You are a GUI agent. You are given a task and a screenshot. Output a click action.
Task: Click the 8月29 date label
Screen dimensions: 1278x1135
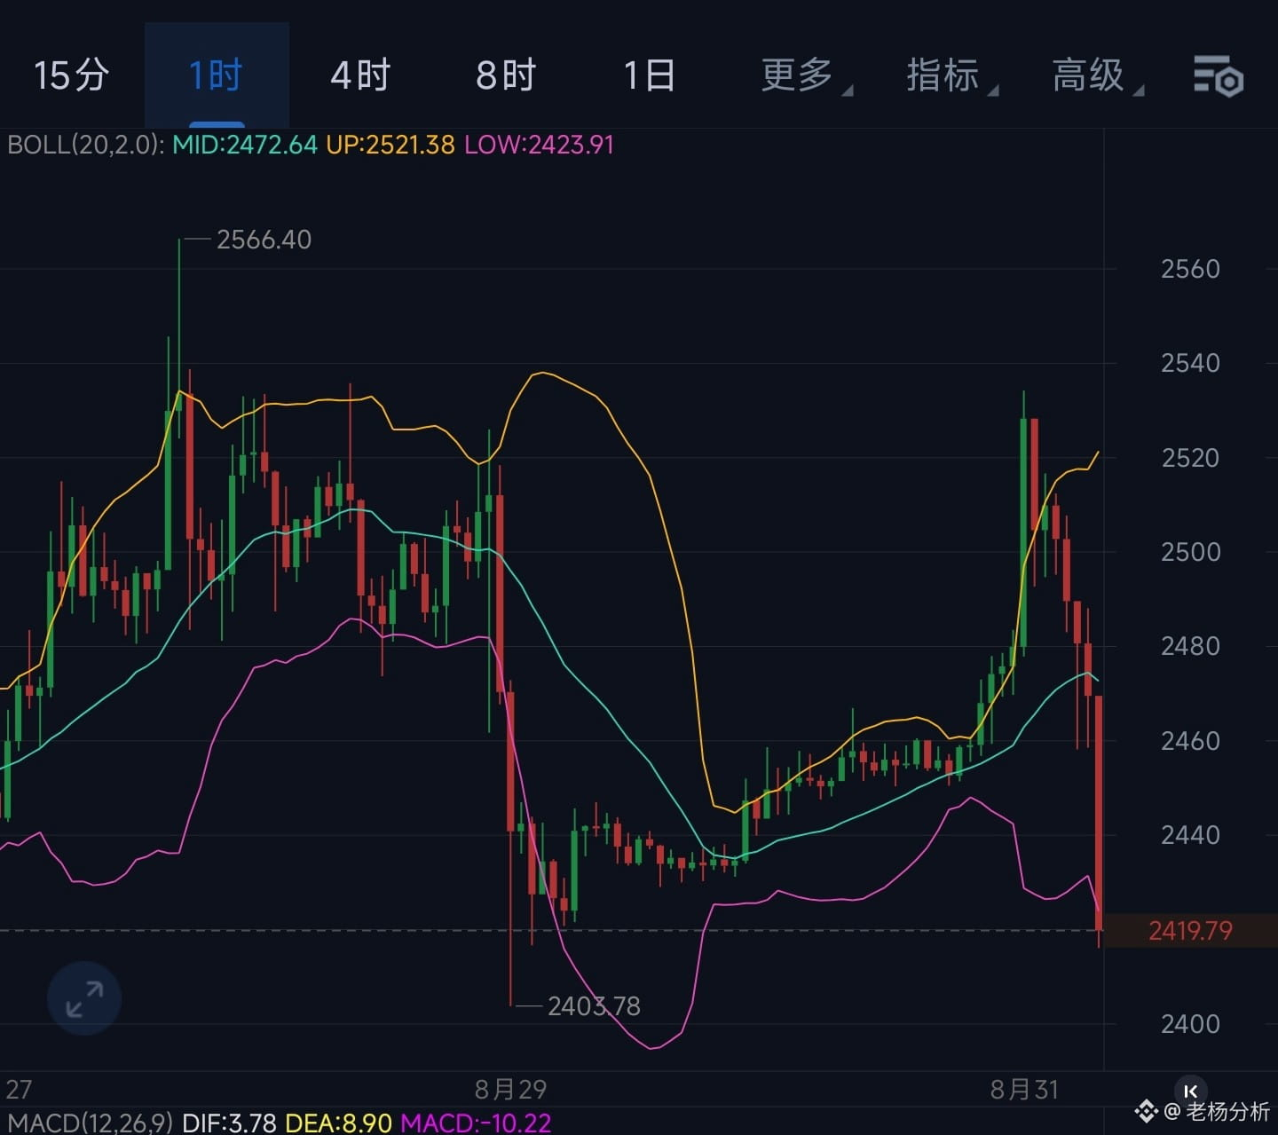pos(510,1090)
